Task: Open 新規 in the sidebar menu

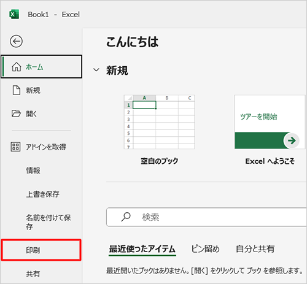Action: point(42,90)
